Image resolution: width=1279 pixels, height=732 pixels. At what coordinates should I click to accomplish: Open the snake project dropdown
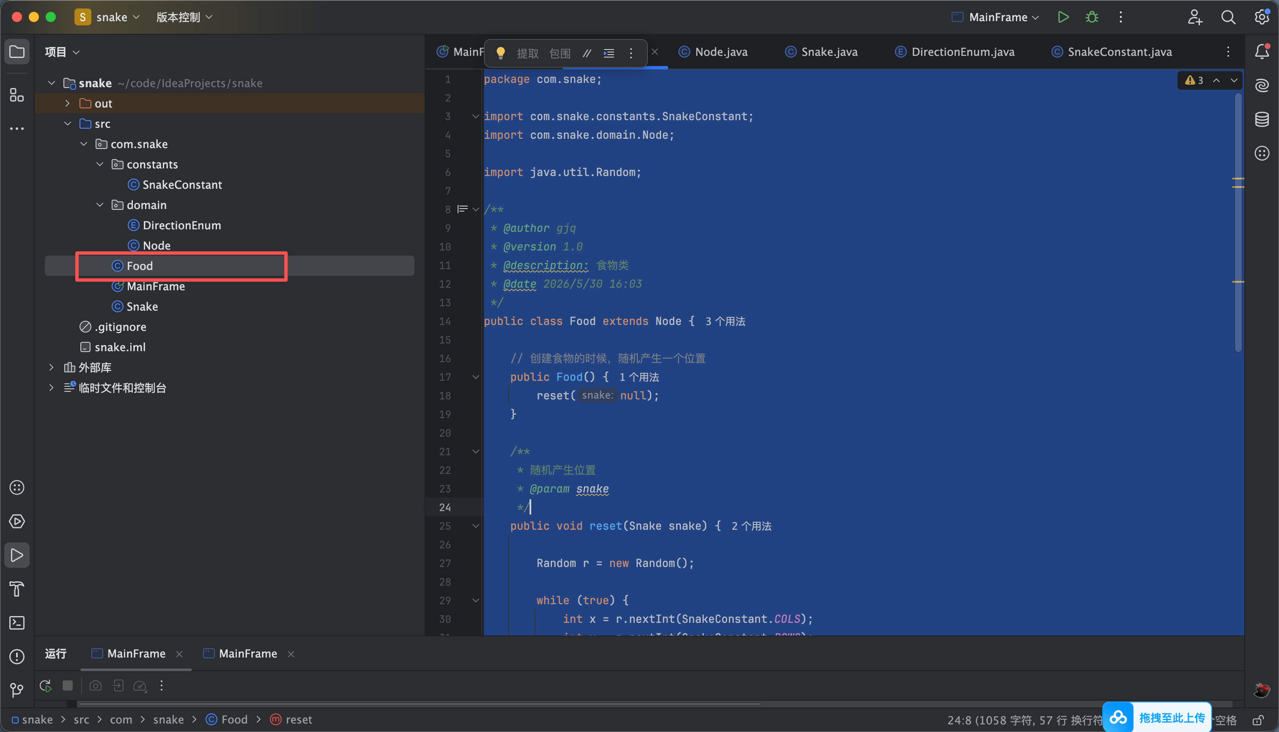click(x=107, y=17)
